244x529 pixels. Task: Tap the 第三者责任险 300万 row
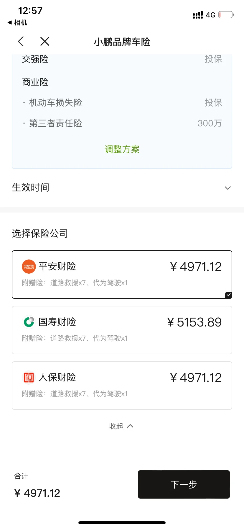pos(122,123)
